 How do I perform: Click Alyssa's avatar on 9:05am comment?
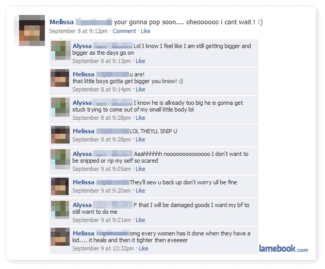coord(60,160)
